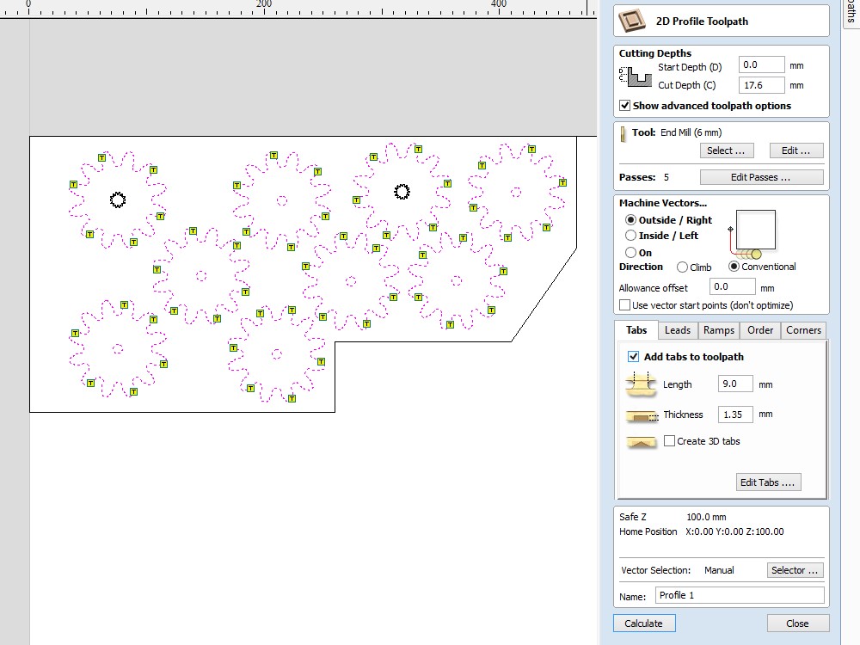Enable Show advanced toolpath options checkbox
860x645 pixels.
click(624, 105)
